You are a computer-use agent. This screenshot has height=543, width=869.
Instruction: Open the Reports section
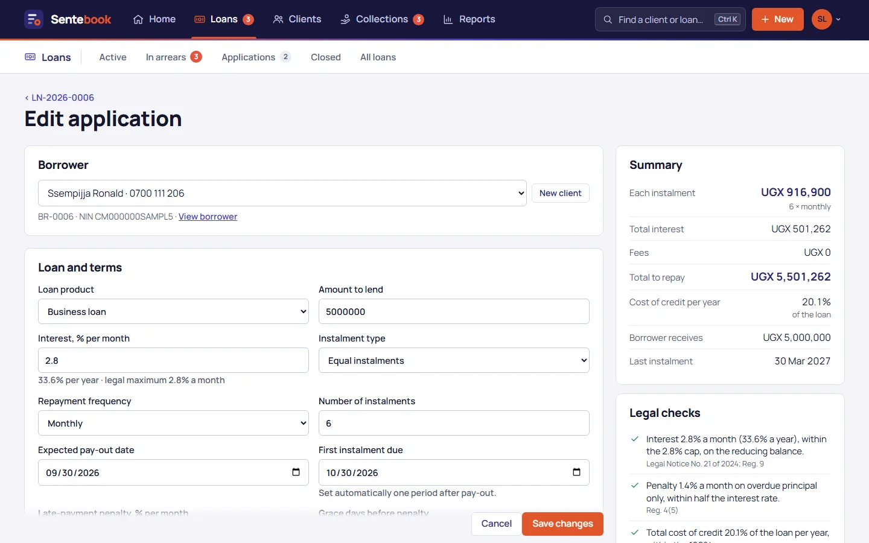click(x=469, y=19)
